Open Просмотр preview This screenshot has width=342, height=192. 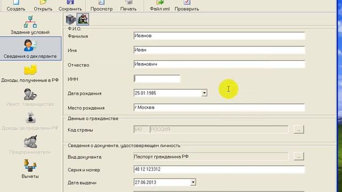point(102,6)
